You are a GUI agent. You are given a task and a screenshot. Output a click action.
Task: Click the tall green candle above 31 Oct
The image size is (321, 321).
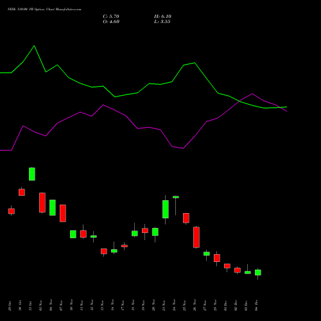pos(32,174)
